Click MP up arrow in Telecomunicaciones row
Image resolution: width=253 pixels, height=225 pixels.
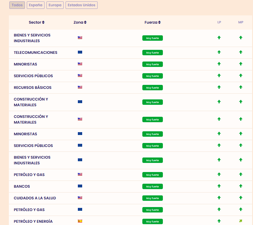point(241,52)
